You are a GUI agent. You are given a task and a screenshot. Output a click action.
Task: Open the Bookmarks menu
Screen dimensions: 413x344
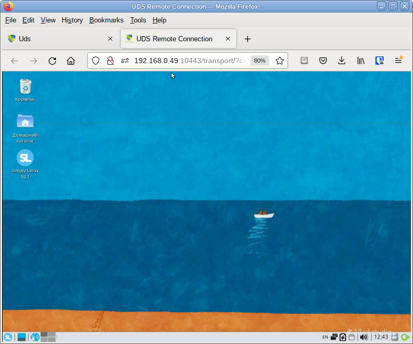coord(106,20)
